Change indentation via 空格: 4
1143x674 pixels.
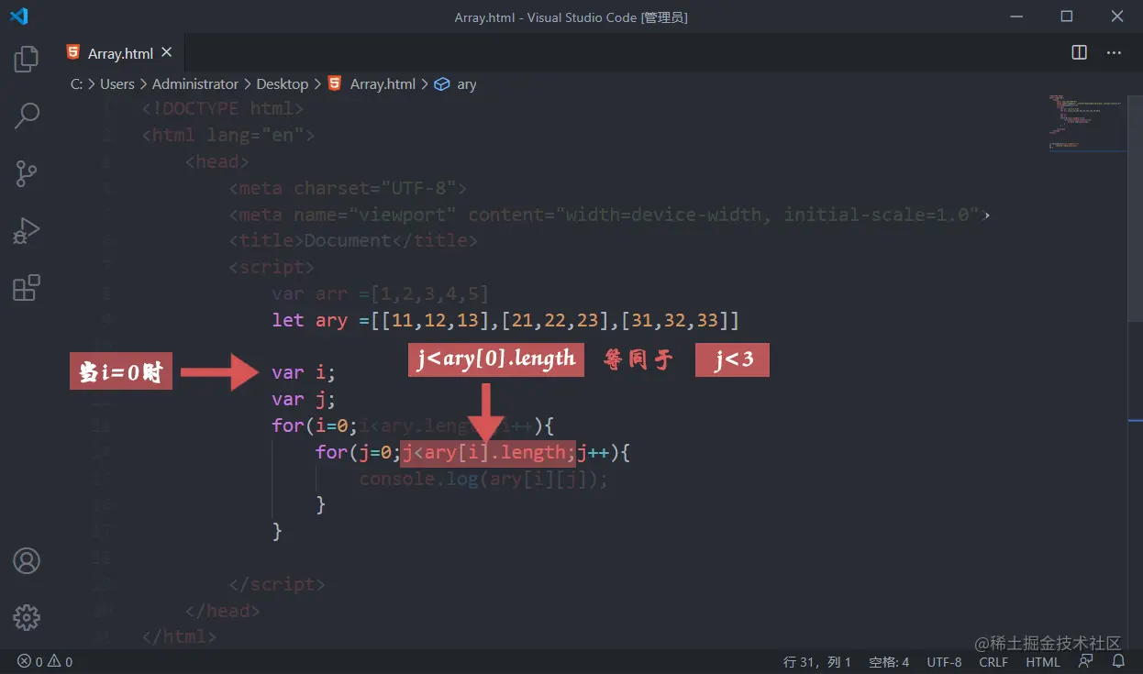(x=889, y=661)
